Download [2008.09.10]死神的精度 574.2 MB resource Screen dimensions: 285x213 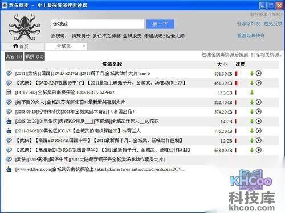(252, 111)
